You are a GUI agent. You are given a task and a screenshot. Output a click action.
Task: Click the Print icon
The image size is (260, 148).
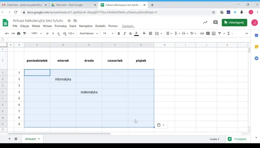[19, 34]
